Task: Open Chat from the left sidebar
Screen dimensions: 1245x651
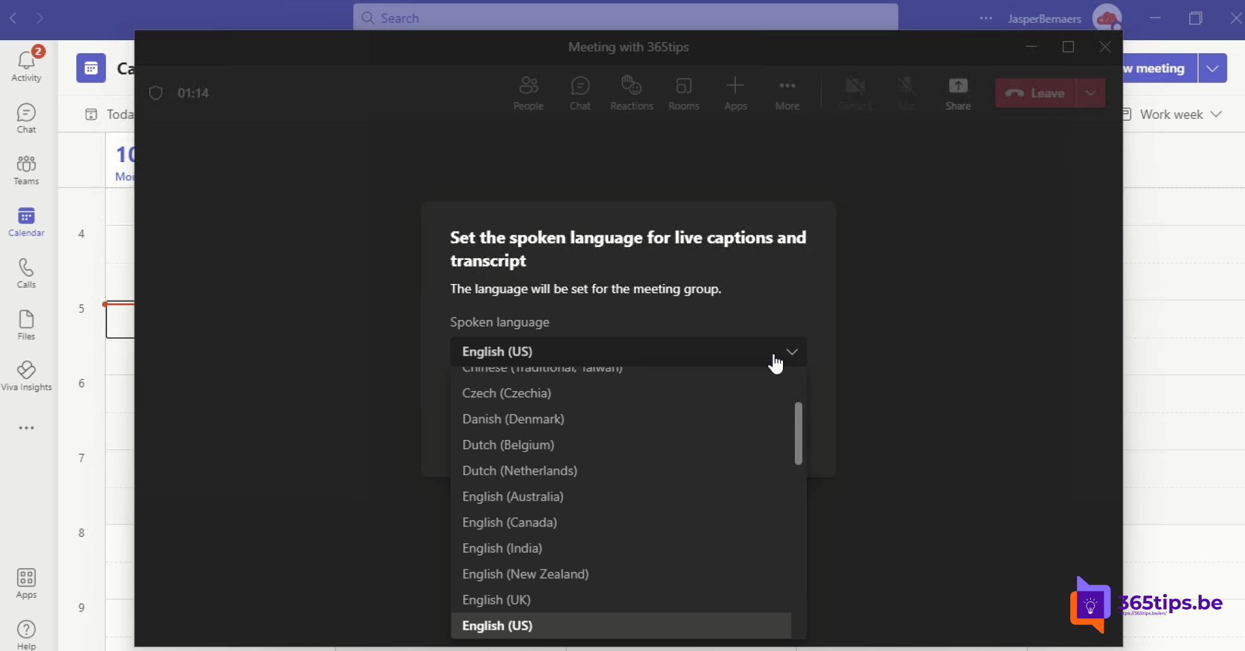Action: (x=26, y=118)
